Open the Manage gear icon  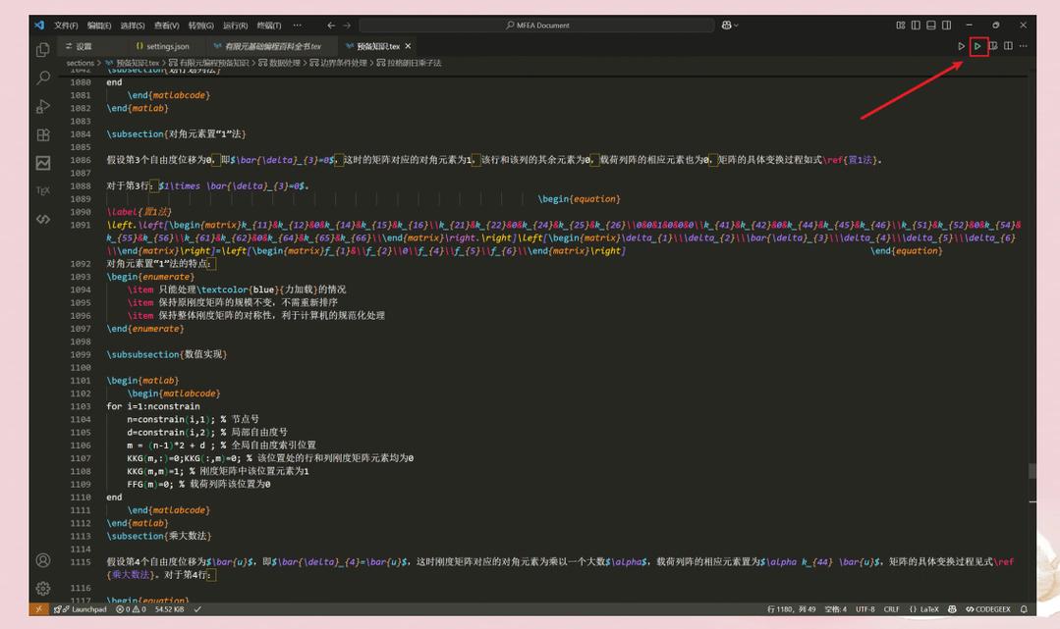tap(42, 589)
